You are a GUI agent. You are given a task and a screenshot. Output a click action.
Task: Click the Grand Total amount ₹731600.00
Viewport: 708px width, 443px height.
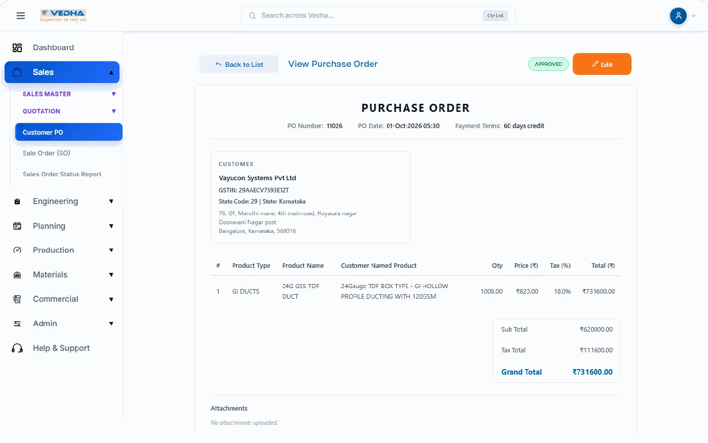coord(593,372)
